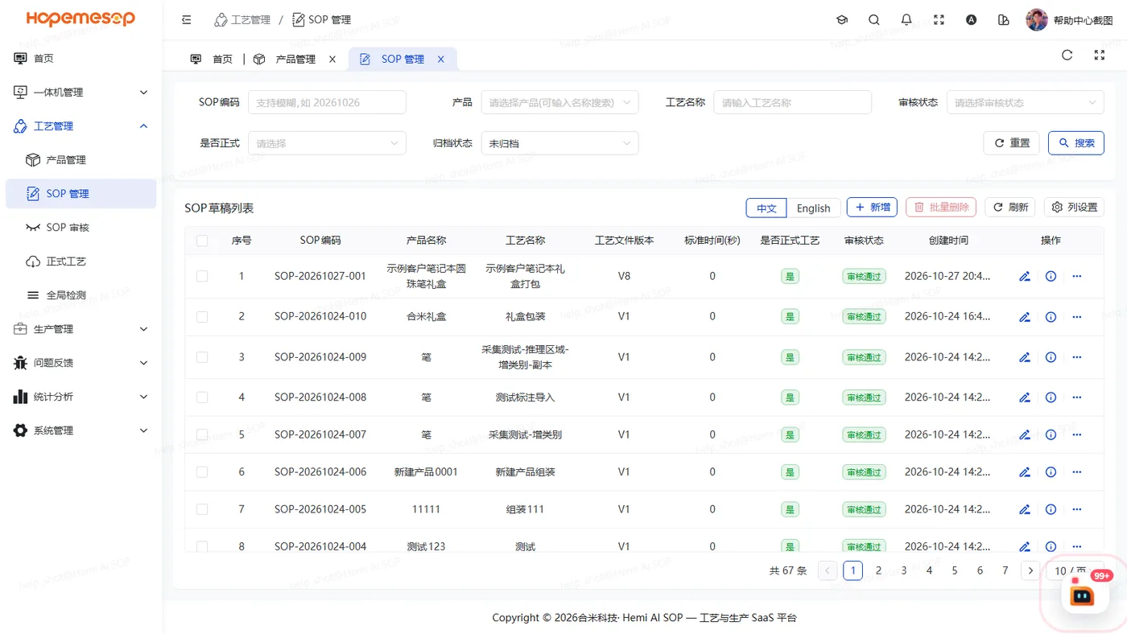Reload the tab with the refresh icon
1127x634 pixels.
1067,55
